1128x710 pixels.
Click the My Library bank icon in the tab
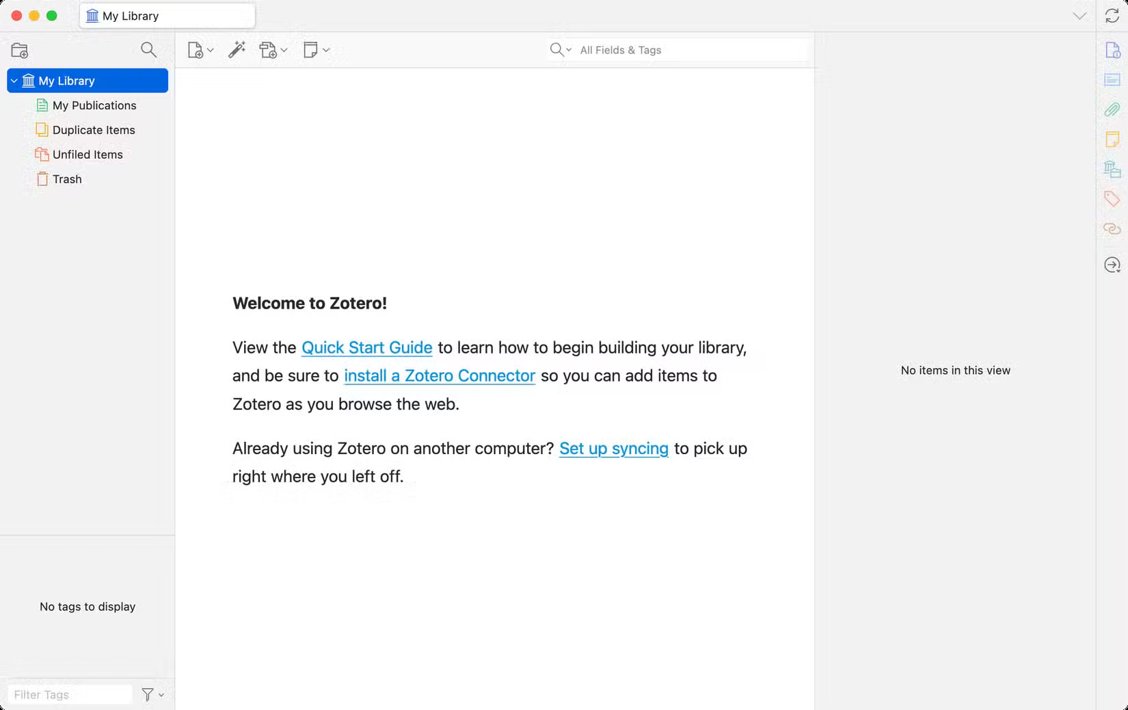(x=92, y=16)
